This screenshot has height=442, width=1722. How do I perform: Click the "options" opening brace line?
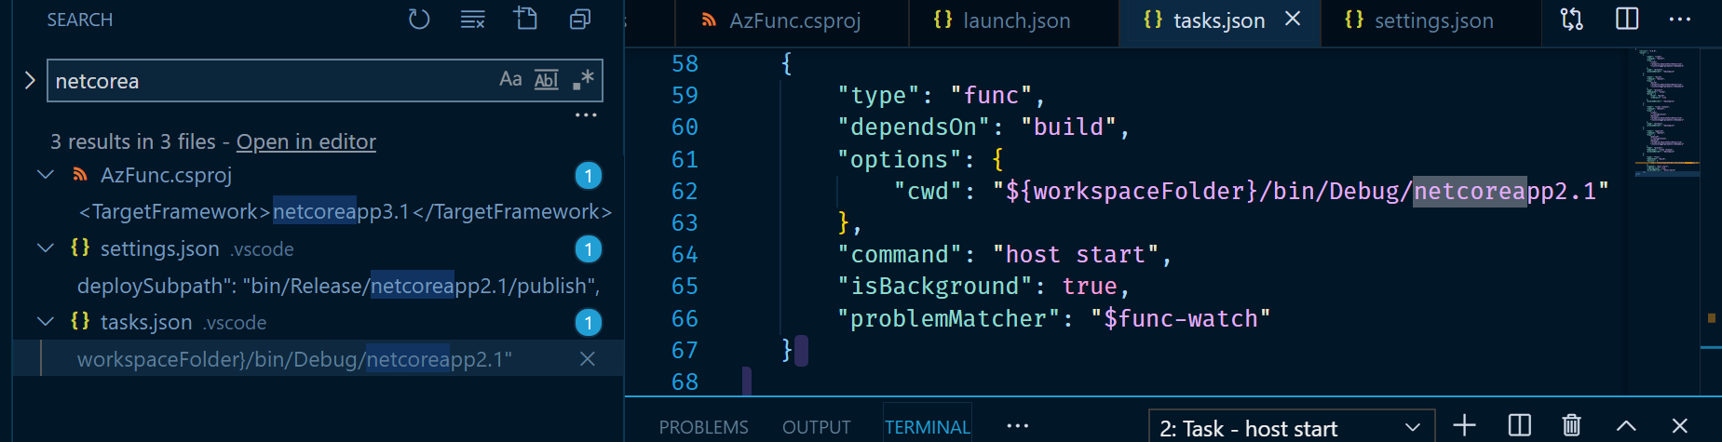(920, 159)
